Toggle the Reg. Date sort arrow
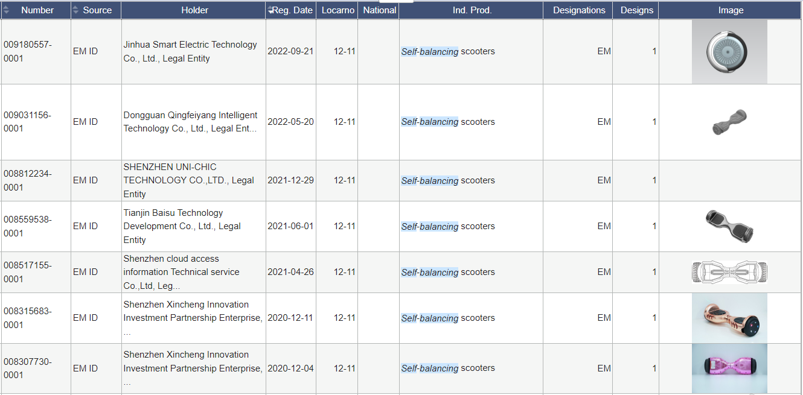The image size is (803, 395). click(x=270, y=10)
